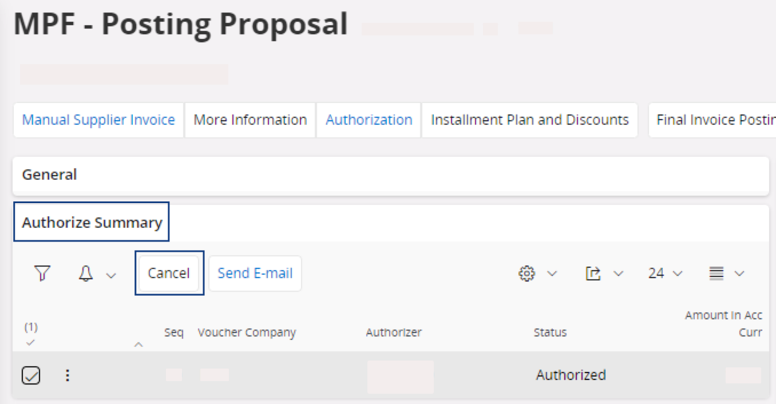
Task: Collapse the Authorize Summary section header
Action: [x=92, y=223]
